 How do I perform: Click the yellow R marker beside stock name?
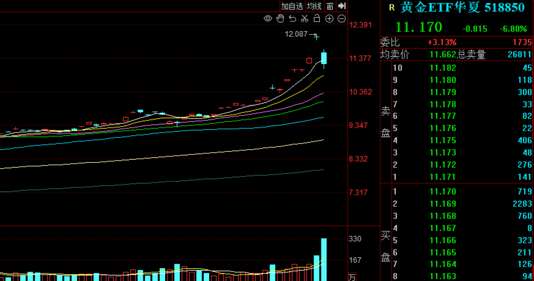pos(392,7)
